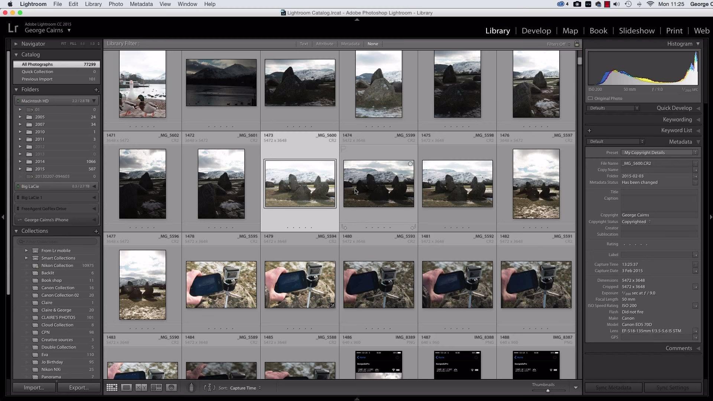Expand the Navigator panel
713x401 pixels.
[x=16, y=44]
